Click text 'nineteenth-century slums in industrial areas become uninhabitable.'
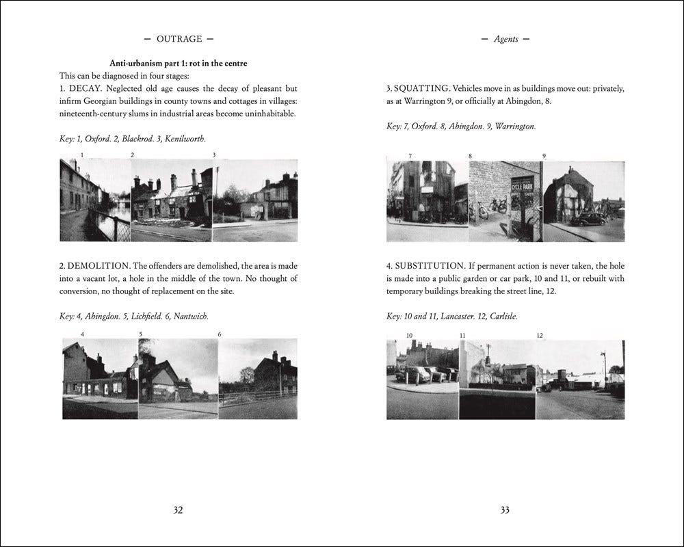Viewport: 684px width, 547px height. point(178,114)
